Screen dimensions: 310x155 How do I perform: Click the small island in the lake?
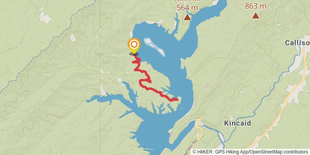pyautogui.click(x=154, y=47)
